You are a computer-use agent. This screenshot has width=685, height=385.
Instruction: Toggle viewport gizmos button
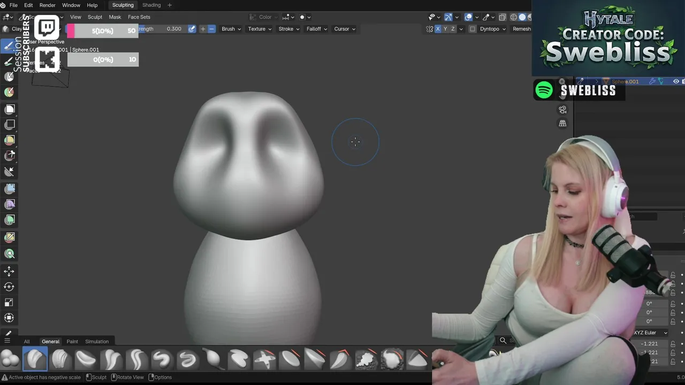[448, 17]
